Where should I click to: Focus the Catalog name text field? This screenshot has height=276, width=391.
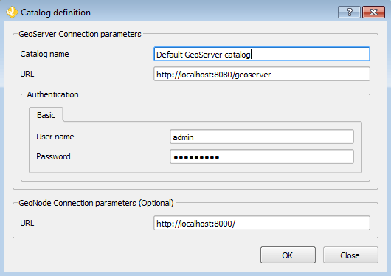point(262,54)
